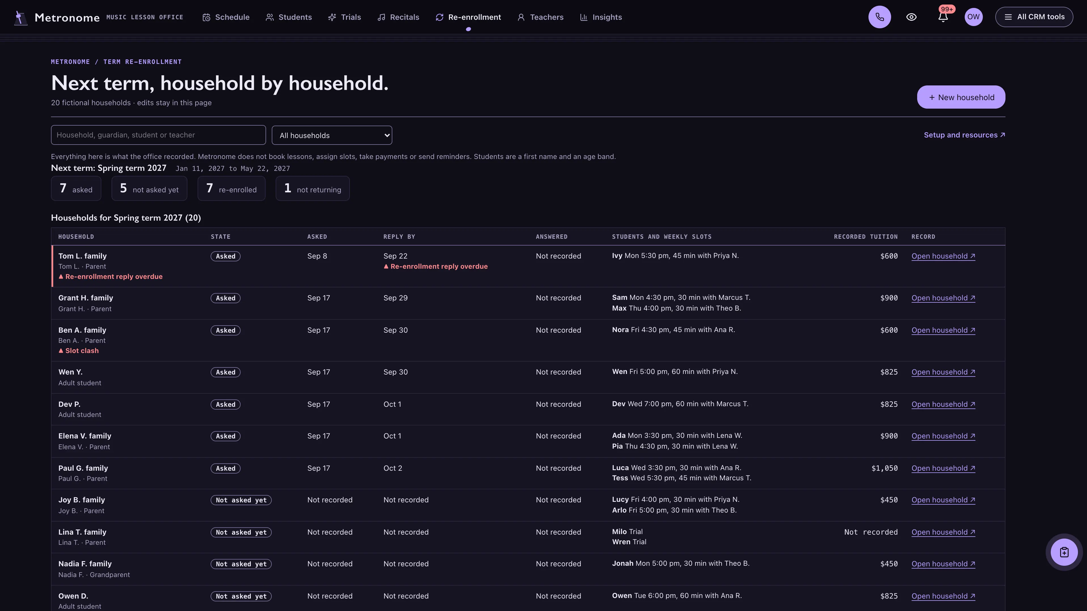Open household for Paul G. family
Viewport: 1087px width, 611px height.
click(x=943, y=468)
